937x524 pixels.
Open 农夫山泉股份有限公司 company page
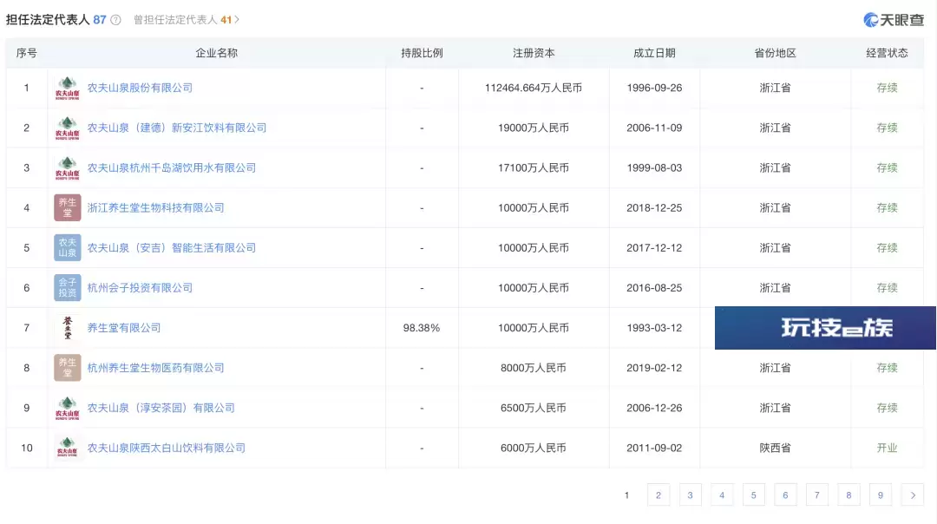[x=140, y=88]
